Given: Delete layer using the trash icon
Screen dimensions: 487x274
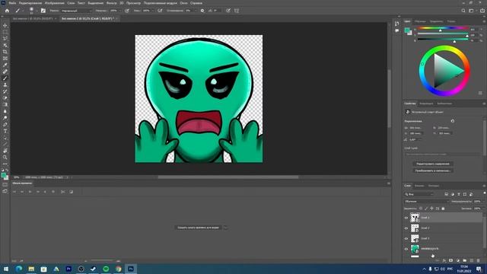Looking at the screenshot, I should [x=479, y=260].
